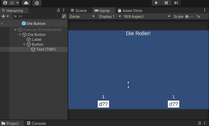209x126 pixels.
Task: Click the right die value 1
Action: (173, 97)
